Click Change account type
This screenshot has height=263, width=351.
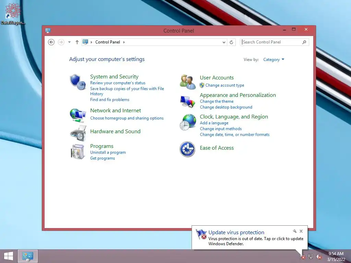pos(225,85)
